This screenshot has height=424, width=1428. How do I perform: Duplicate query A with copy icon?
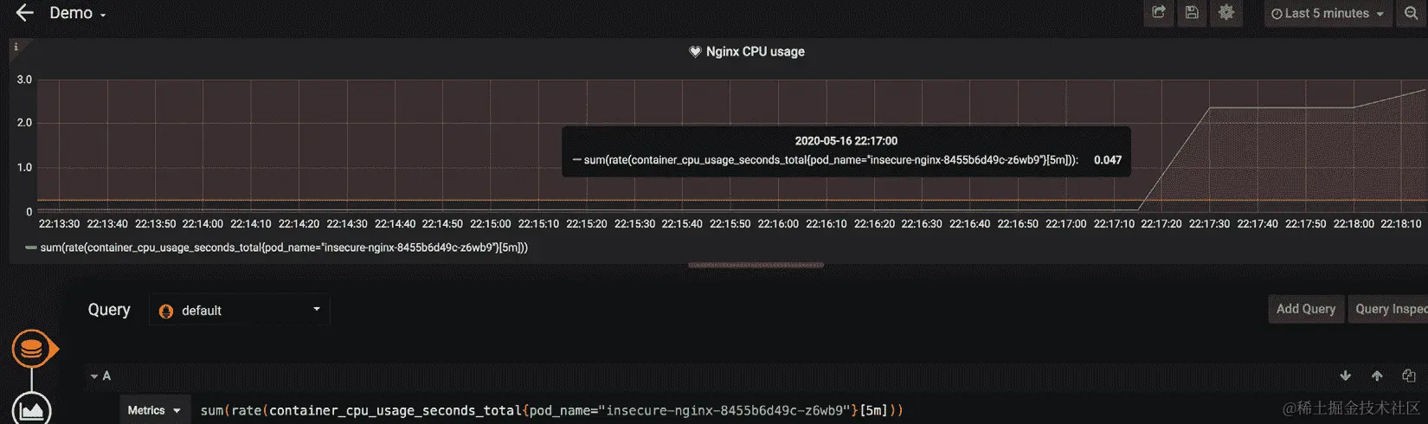[1409, 376]
